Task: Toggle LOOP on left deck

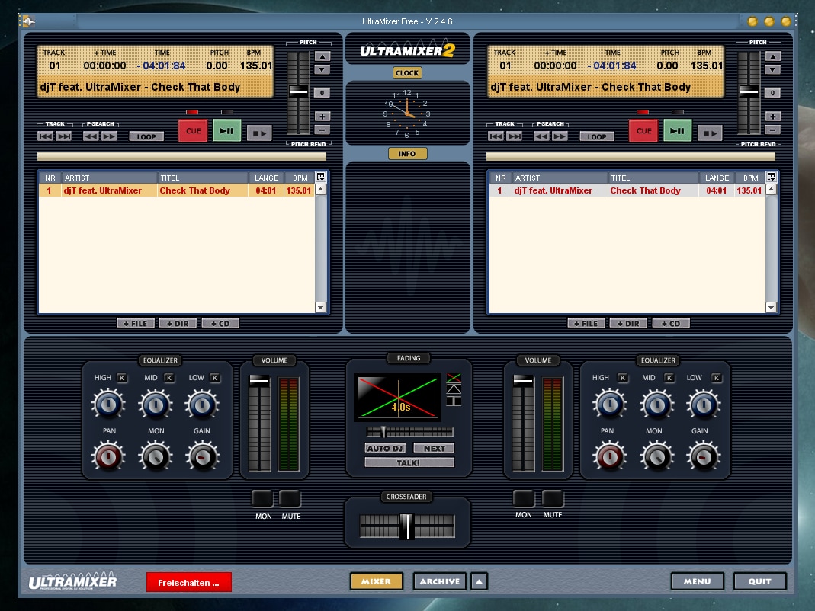Action: pyautogui.click(x=146, y=136)
